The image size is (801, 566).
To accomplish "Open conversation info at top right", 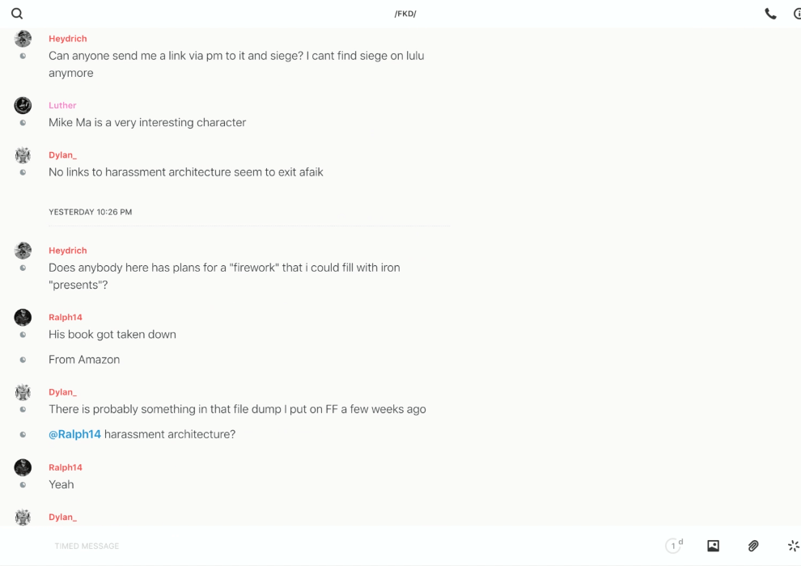I will [x=796, y=14].
